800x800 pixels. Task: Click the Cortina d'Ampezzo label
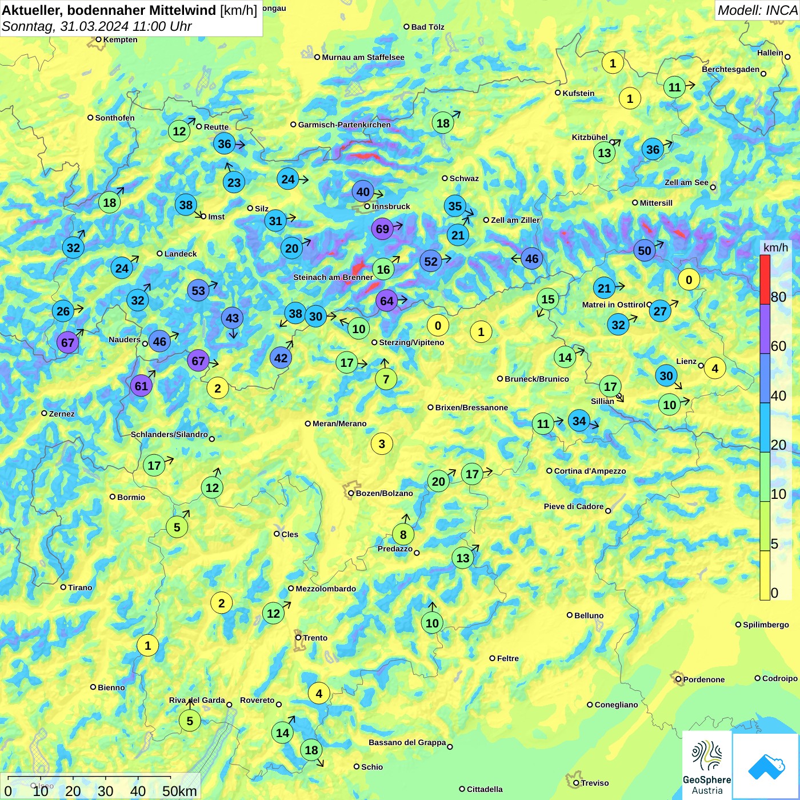(590, 471)
